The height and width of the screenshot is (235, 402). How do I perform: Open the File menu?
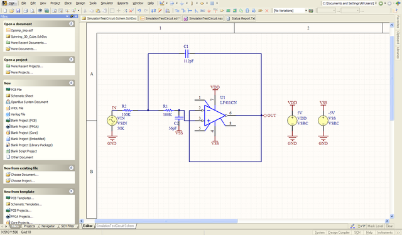[24, 3]
